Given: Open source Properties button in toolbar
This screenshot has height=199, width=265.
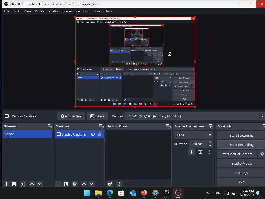Looking at the screenshot, I should click(71, 116).
